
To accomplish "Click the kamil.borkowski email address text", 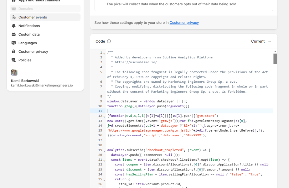I will (x=42, y=85).
